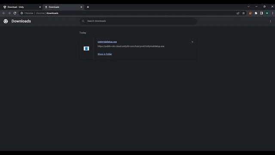
Task: Click Show in folder link
Action: (x=105, y=54)
